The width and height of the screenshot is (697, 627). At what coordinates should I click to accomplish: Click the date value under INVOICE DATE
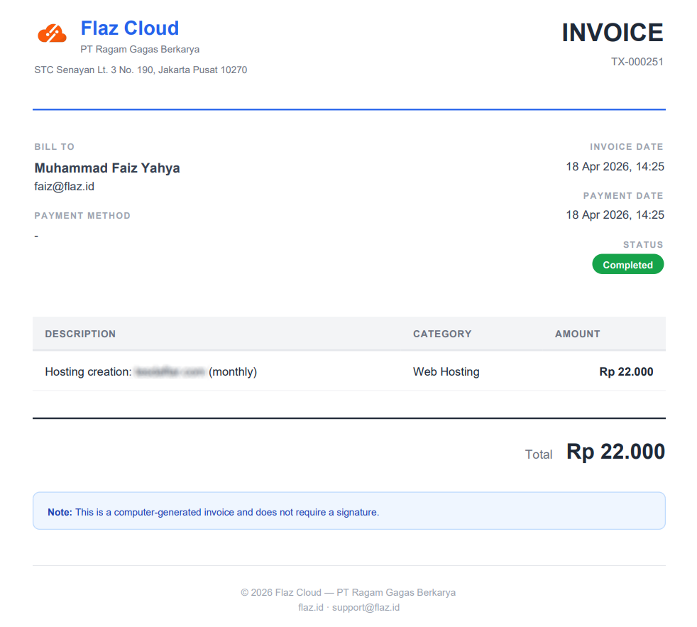coord(615,167)
